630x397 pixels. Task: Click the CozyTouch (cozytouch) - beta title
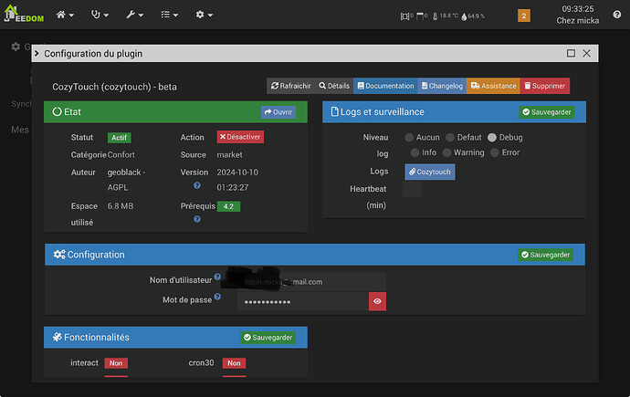point(114,87)
